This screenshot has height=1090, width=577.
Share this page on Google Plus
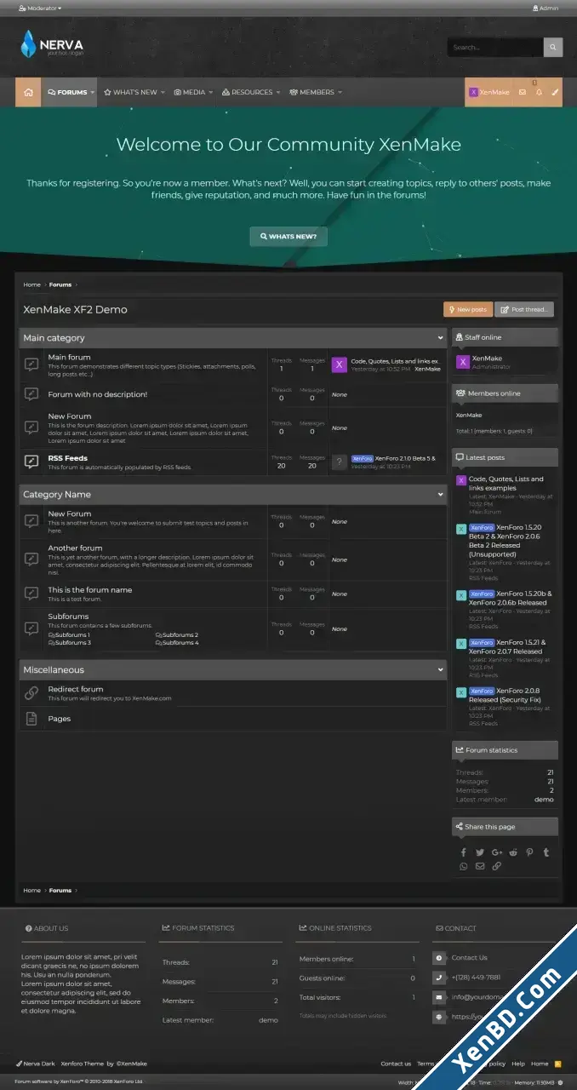pyautogui.click(x=497, y=852)
